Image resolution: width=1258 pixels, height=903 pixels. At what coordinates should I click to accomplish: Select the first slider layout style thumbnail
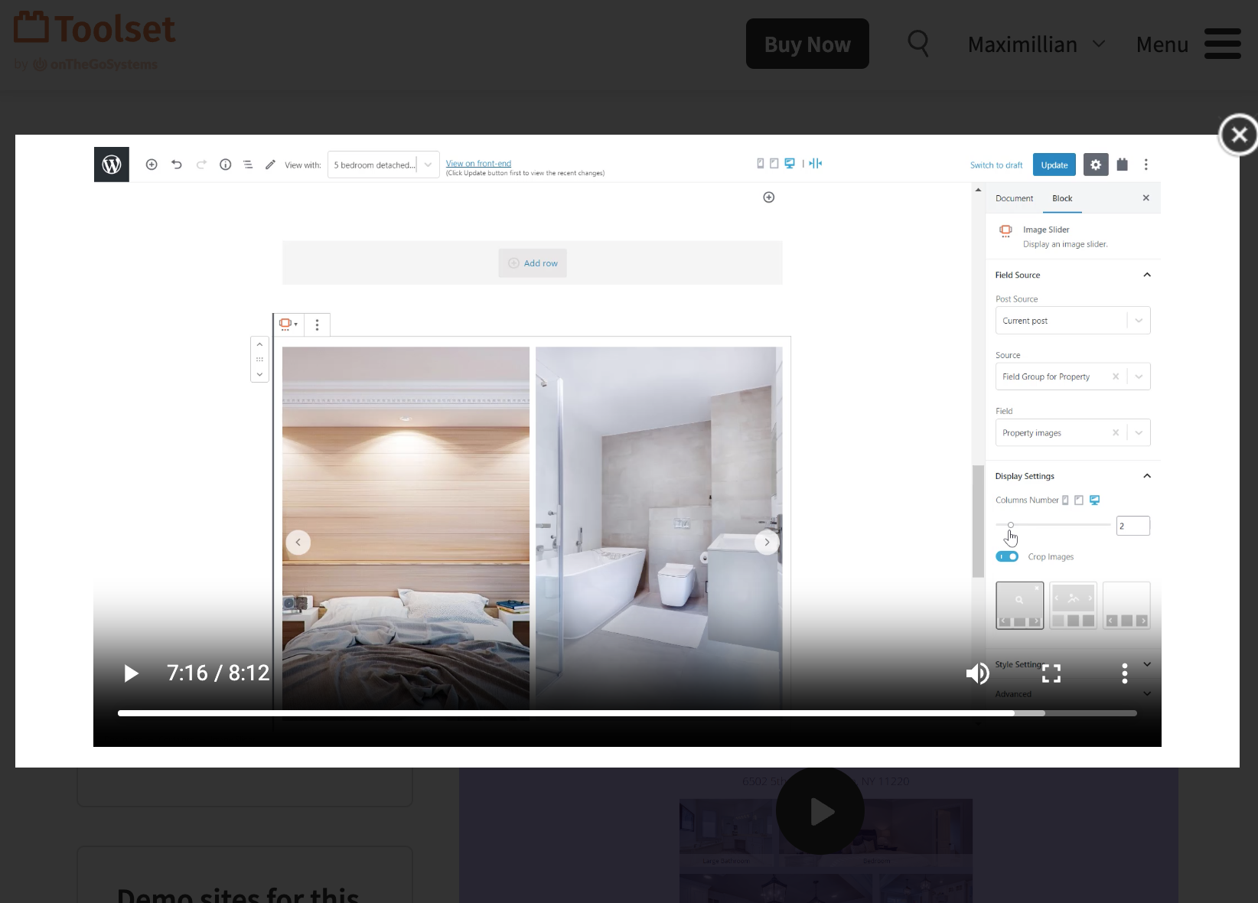1019,605
